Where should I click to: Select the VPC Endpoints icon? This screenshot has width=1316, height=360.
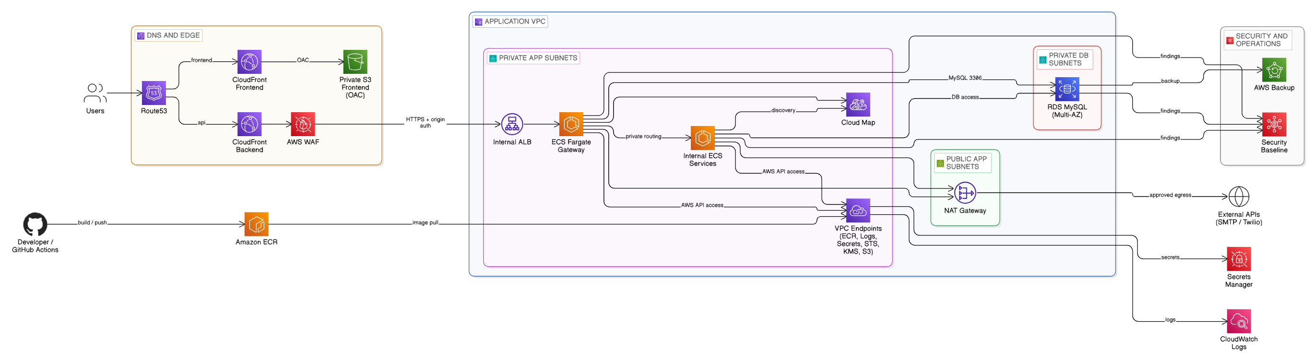click(x=858, y=210)
